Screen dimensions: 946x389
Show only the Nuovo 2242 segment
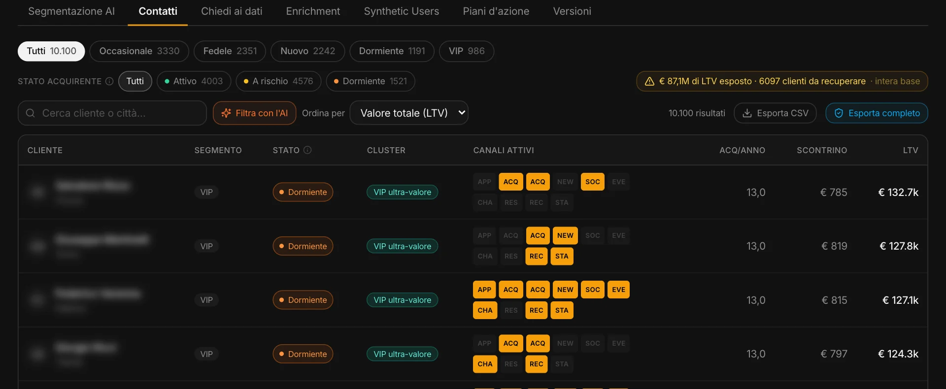(307, 51)
